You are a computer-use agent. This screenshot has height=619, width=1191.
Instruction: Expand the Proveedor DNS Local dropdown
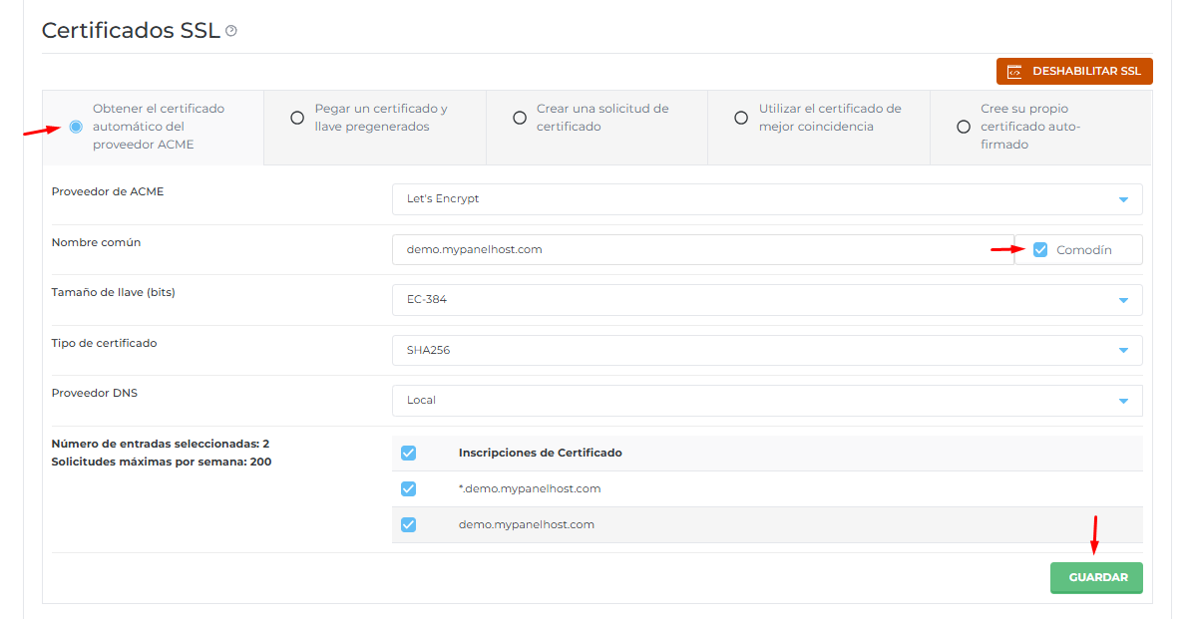coord(766,400)
